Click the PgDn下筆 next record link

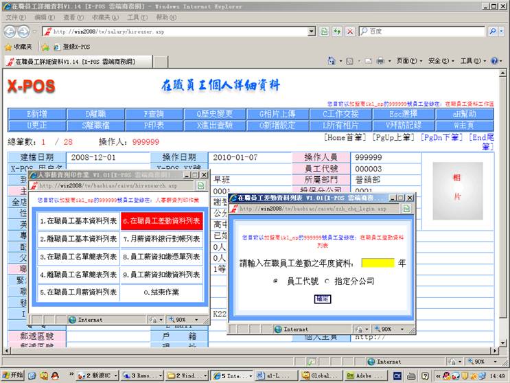click(x=442, y=137)
